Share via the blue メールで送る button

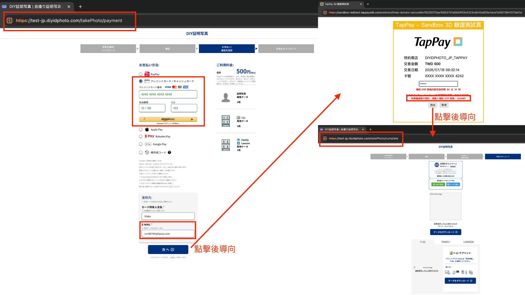[453, 184]
